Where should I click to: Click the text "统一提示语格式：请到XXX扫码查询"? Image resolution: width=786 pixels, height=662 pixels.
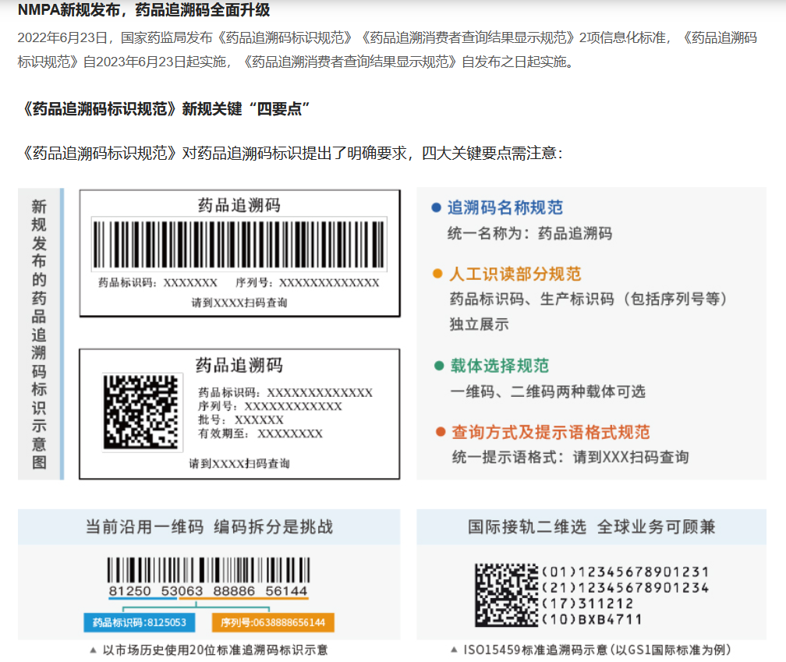click(x=571, y=457)
